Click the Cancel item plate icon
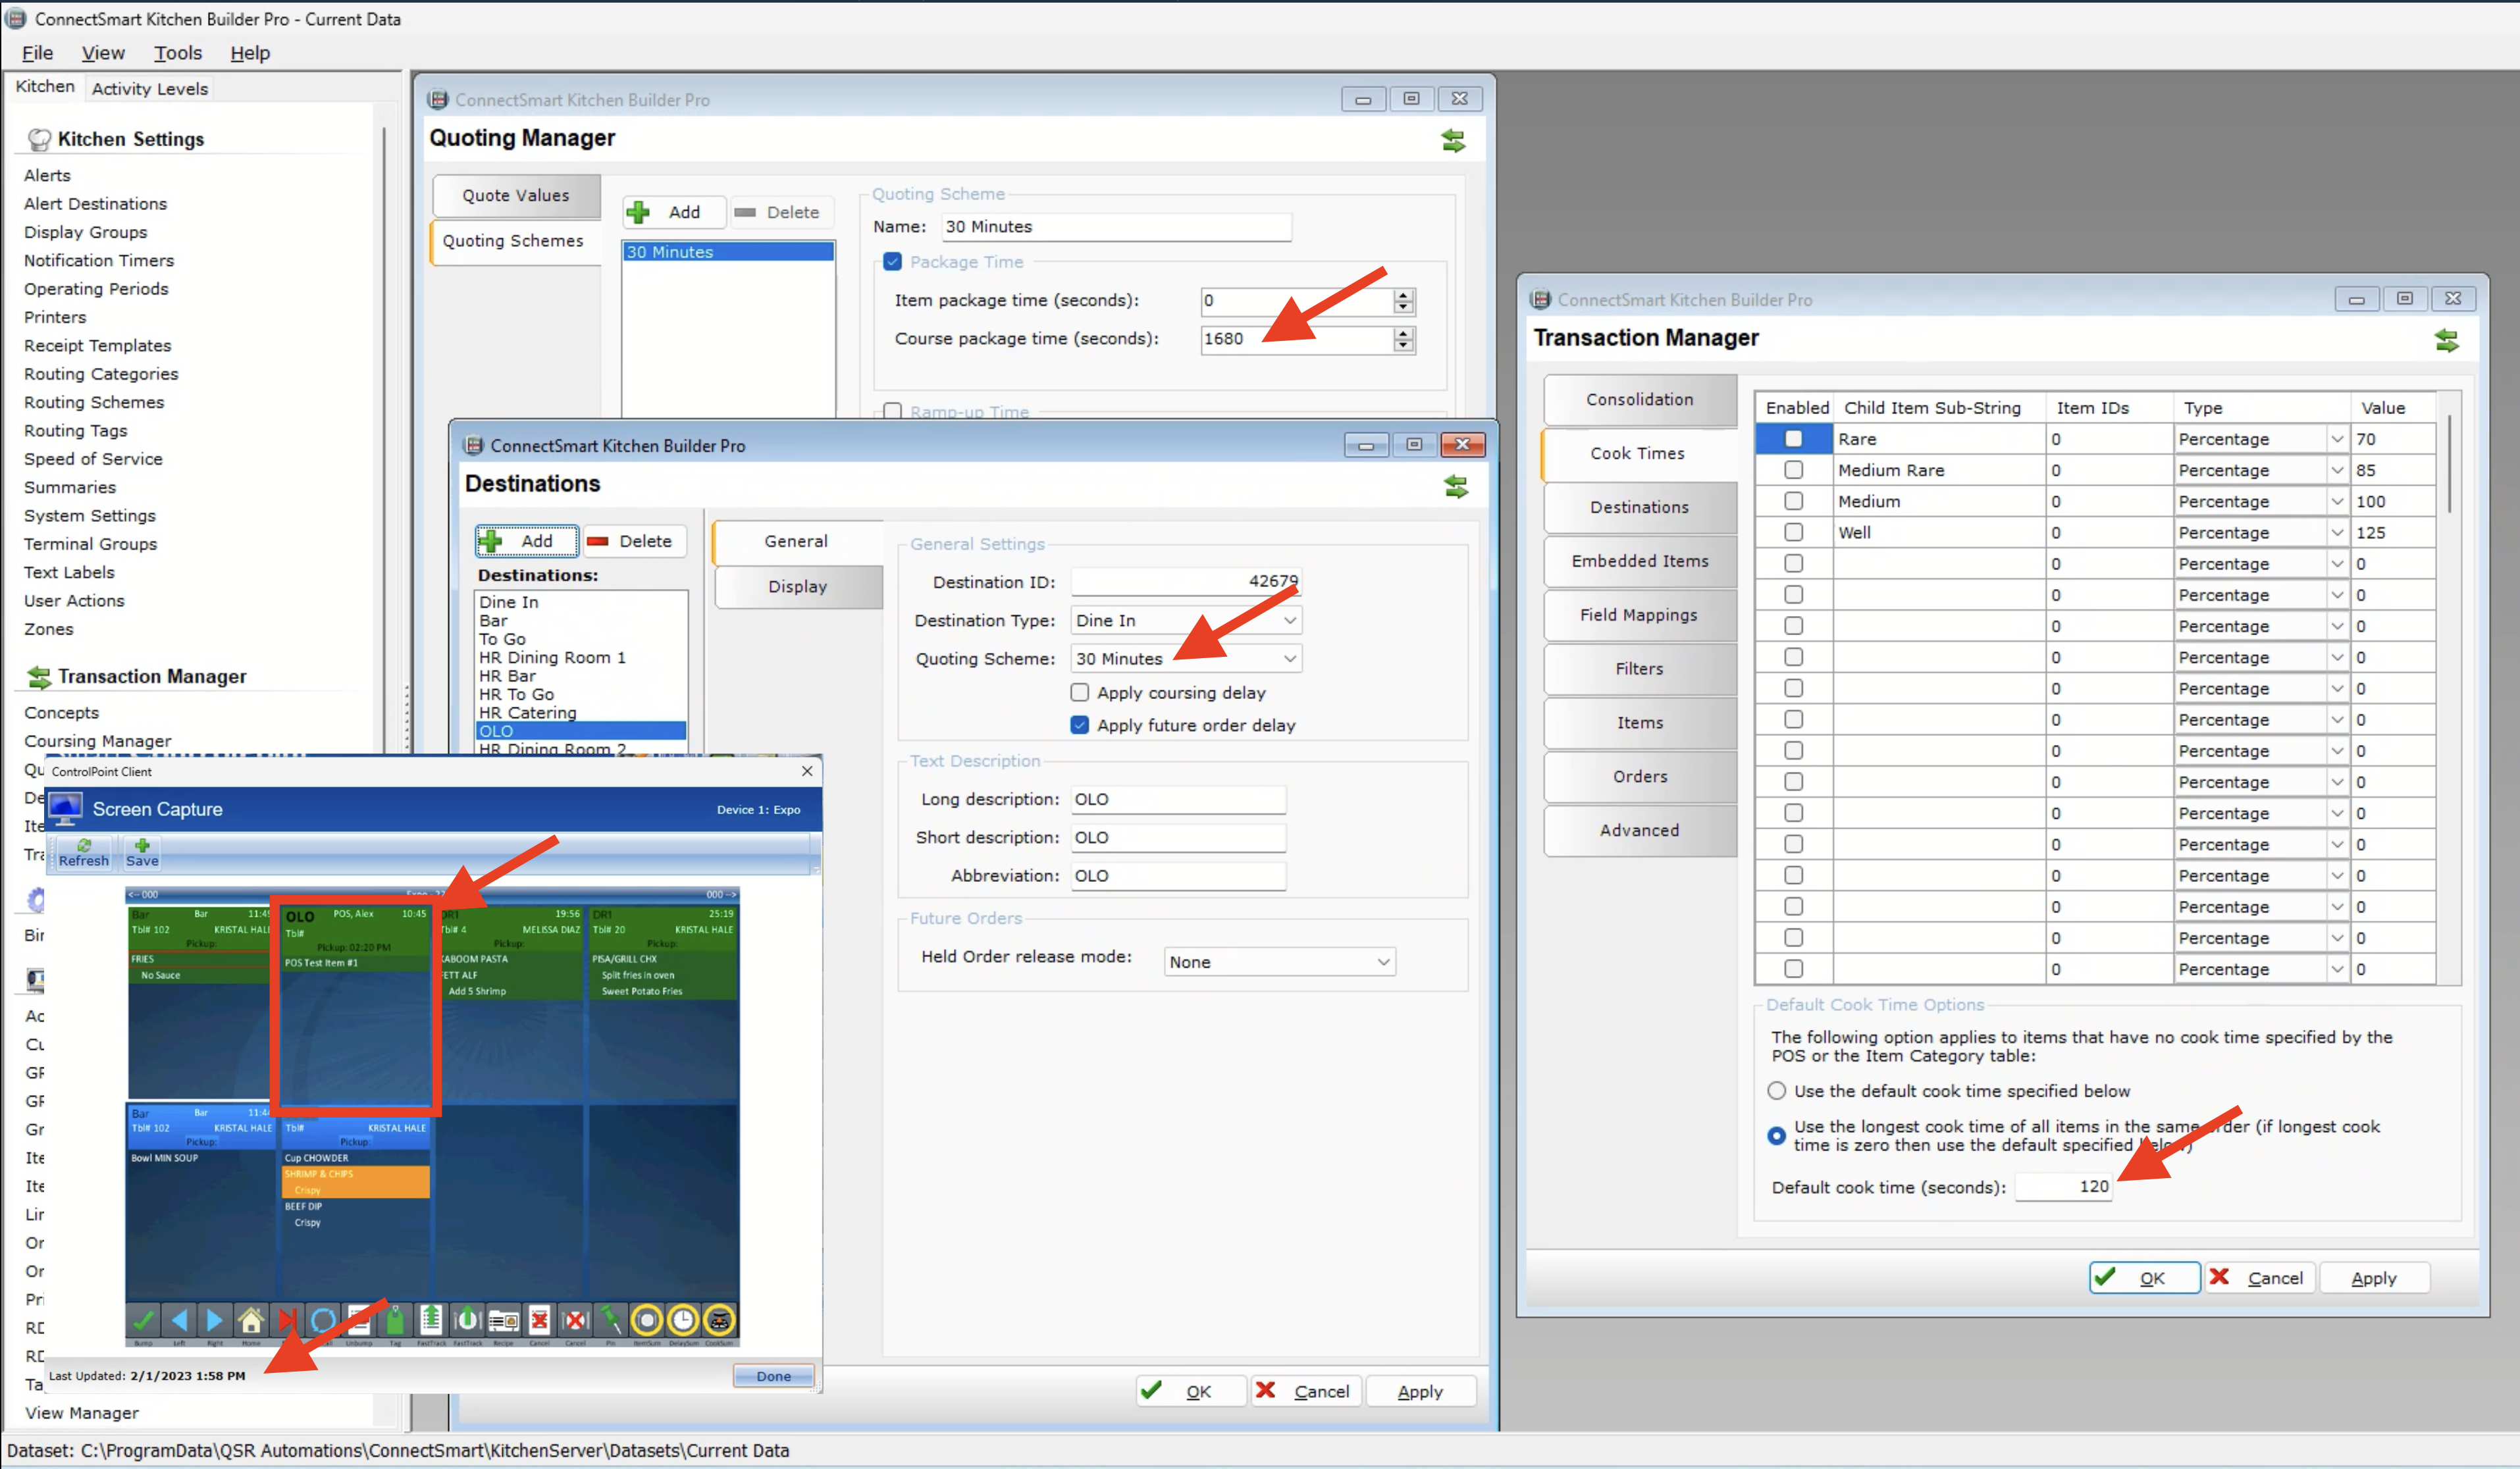Image resolution: width=2520 pixels, height=1469 pixels. tap(575, 1320)
